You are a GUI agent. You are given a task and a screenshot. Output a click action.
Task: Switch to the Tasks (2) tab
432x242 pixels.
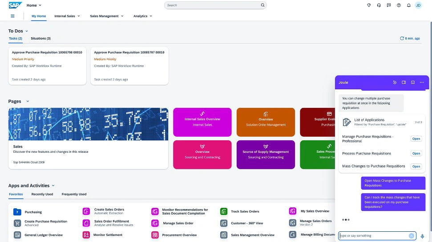(x=16, y=39)
